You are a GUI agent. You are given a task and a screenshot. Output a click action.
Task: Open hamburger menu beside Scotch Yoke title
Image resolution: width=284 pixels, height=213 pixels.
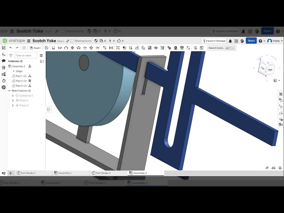(x=28, y=41)
